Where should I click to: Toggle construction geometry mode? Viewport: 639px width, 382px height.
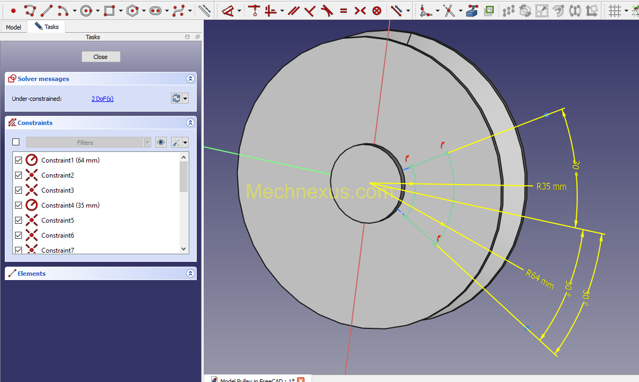point(204,11)
